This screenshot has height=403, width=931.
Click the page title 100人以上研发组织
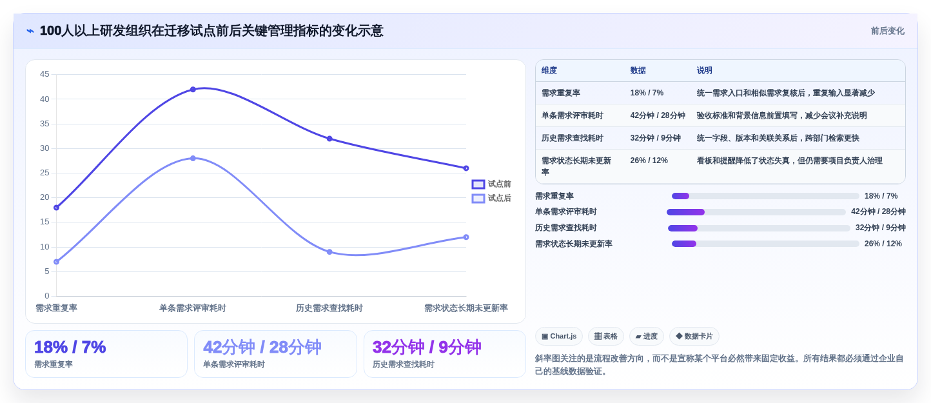pos(211,31)
